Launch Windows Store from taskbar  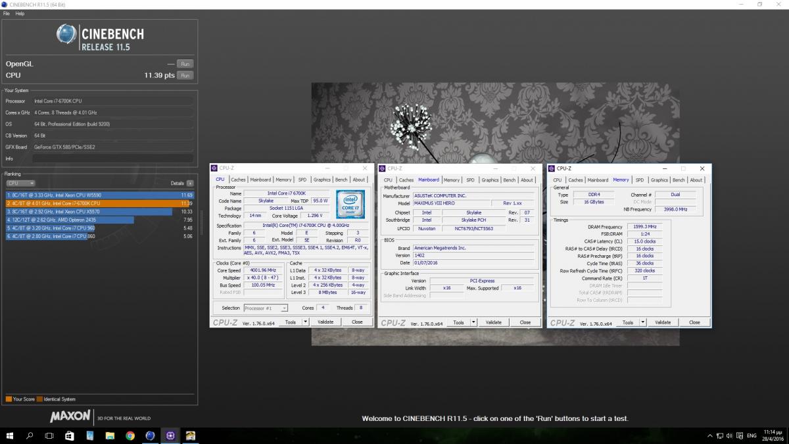(x=70, y=435)
